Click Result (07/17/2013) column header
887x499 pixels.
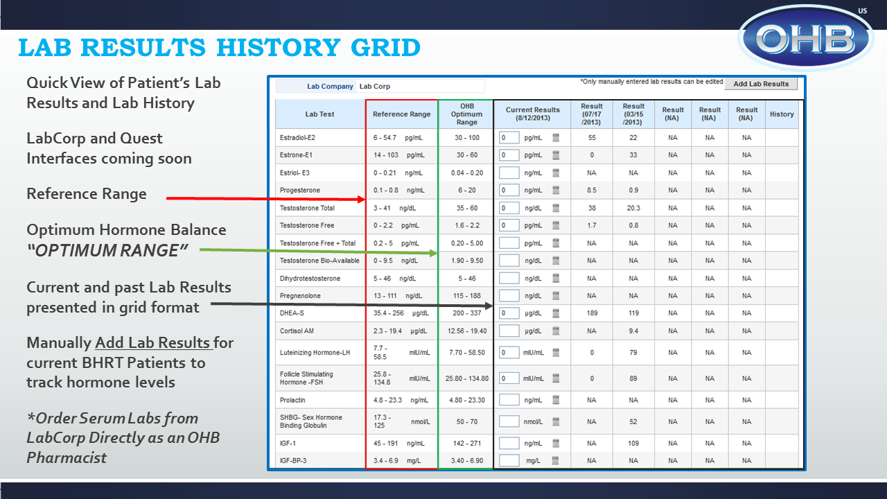(x=592, y=114)
